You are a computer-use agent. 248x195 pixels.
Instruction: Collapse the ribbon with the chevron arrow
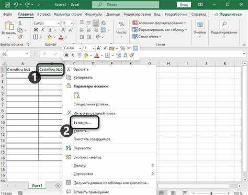pyautogui.click(x=244, y=45)
